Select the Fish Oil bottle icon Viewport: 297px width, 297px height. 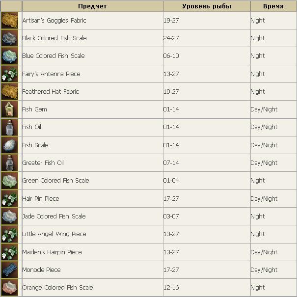point(9,127)
